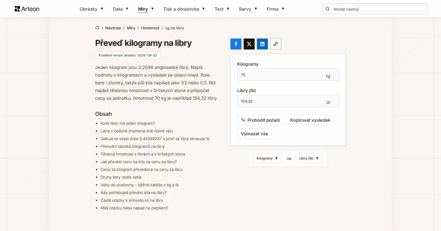The width and height of the screenshot is (441, 231).
Task: Jump to Máš otázku nebo nápad na zlepšení?
Action: (135, 208)
